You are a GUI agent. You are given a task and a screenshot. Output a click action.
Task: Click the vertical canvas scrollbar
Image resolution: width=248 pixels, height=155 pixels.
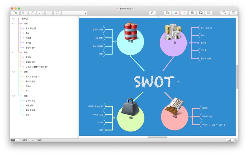pyautogui.click(x=237, y=77)
